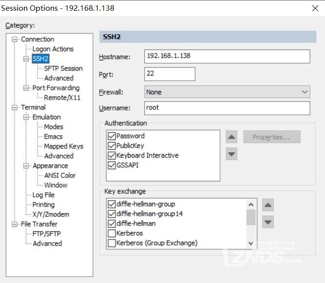This screenshot has width=325, height=283.
Task: Uncheck the plain diffie-hellman checkbox
Action: pos(112,224)
